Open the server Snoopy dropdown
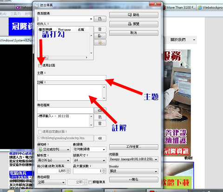The image size is (223, 192). [x=156, y=159]
